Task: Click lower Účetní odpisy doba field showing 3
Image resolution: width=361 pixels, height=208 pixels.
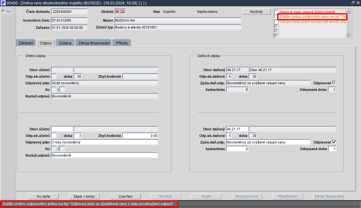Action: (x=78, y=136)
